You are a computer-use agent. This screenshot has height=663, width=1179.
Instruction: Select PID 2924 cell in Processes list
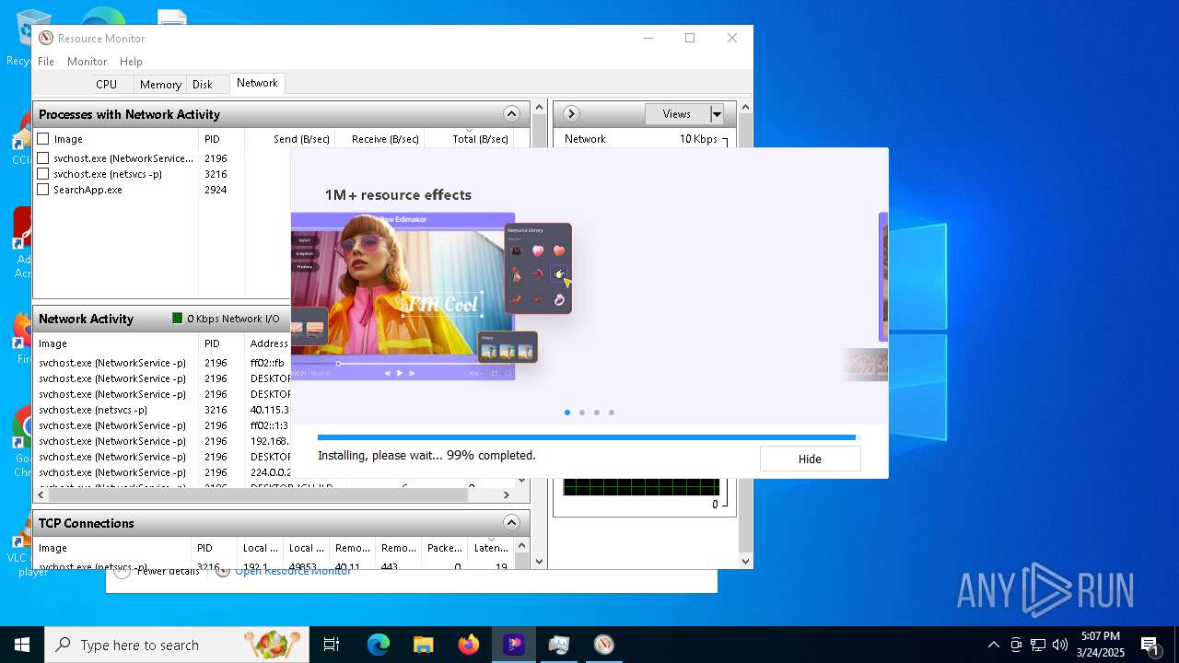click(x=216, y=190)
